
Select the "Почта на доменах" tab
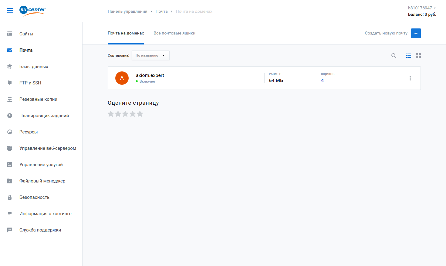(126, 33)
